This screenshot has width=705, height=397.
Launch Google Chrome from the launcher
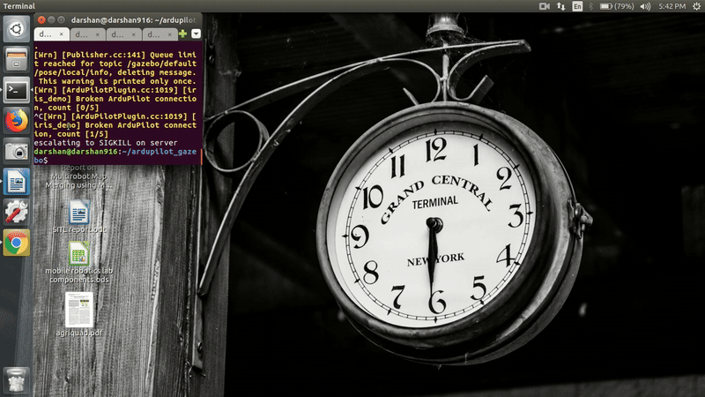(16, 242)
